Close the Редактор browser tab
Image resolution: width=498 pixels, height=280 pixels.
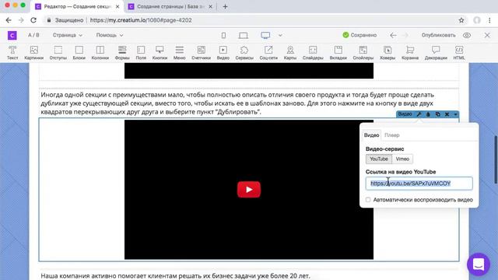[117, 7]
